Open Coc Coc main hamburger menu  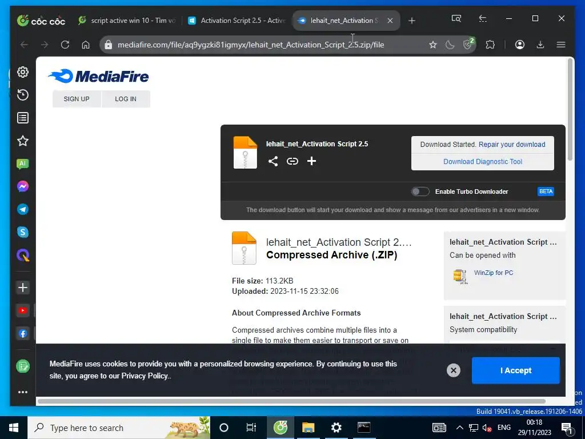[x=561, y=45]
